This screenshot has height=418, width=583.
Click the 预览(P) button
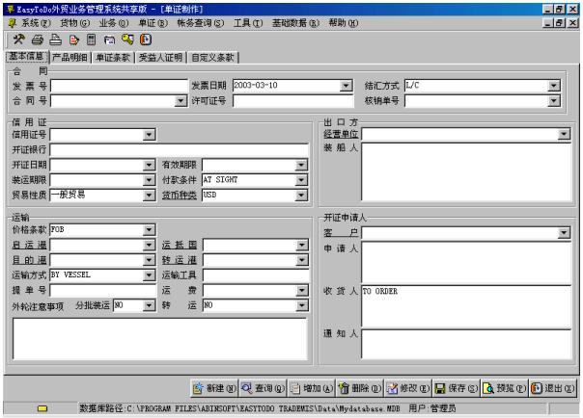tap(505, 388)
